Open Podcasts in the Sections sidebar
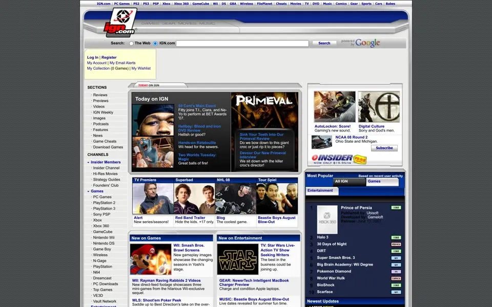Viewport: 492px width, 307px height. 101,124
